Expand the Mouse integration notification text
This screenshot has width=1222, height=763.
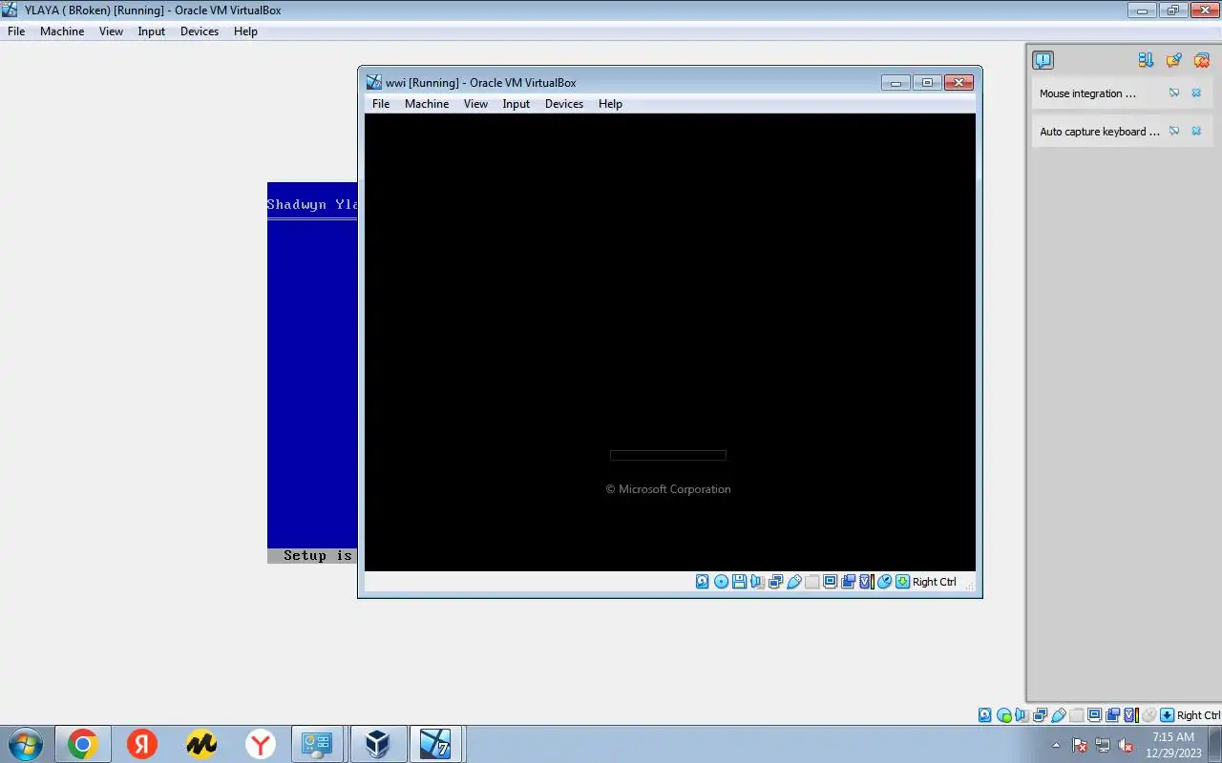tap(1087, 93)
